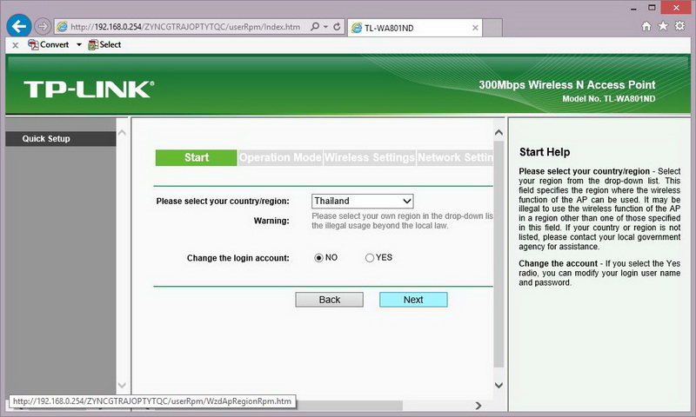Image resolution: width=696 pixels, height=417 pixels.
Task: Click main frame scrollbar down arrow
Action: (x=499, y=386)
